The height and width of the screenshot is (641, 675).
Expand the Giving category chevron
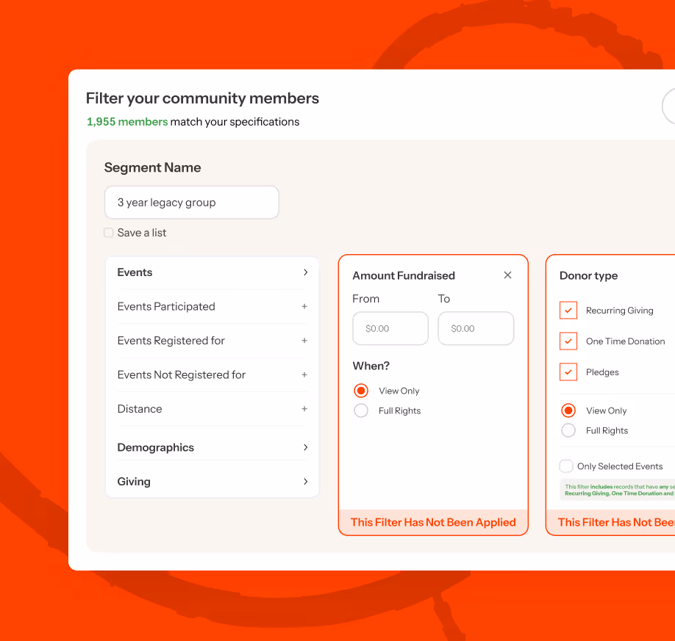[x=305, y=482]
